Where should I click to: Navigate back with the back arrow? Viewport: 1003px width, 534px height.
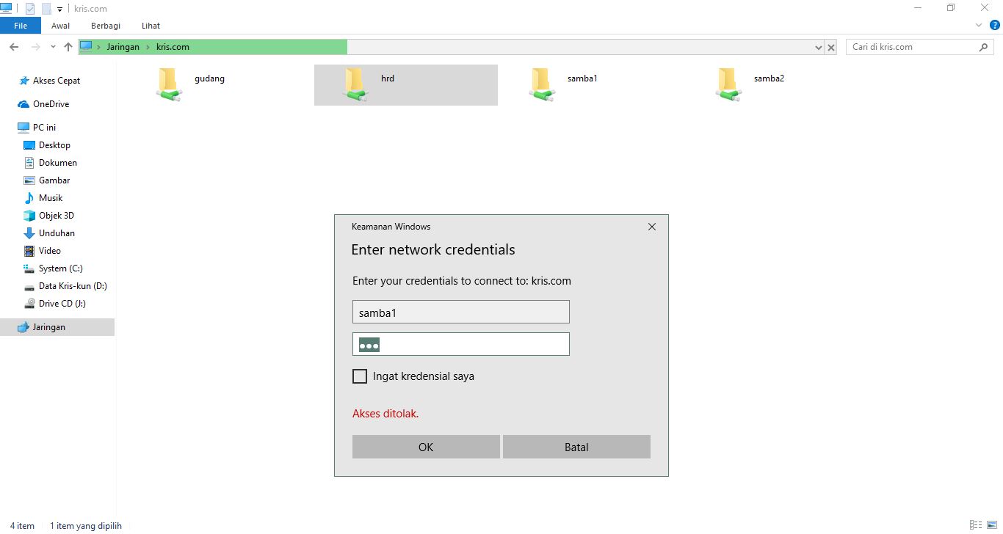[x=14, y=47]
